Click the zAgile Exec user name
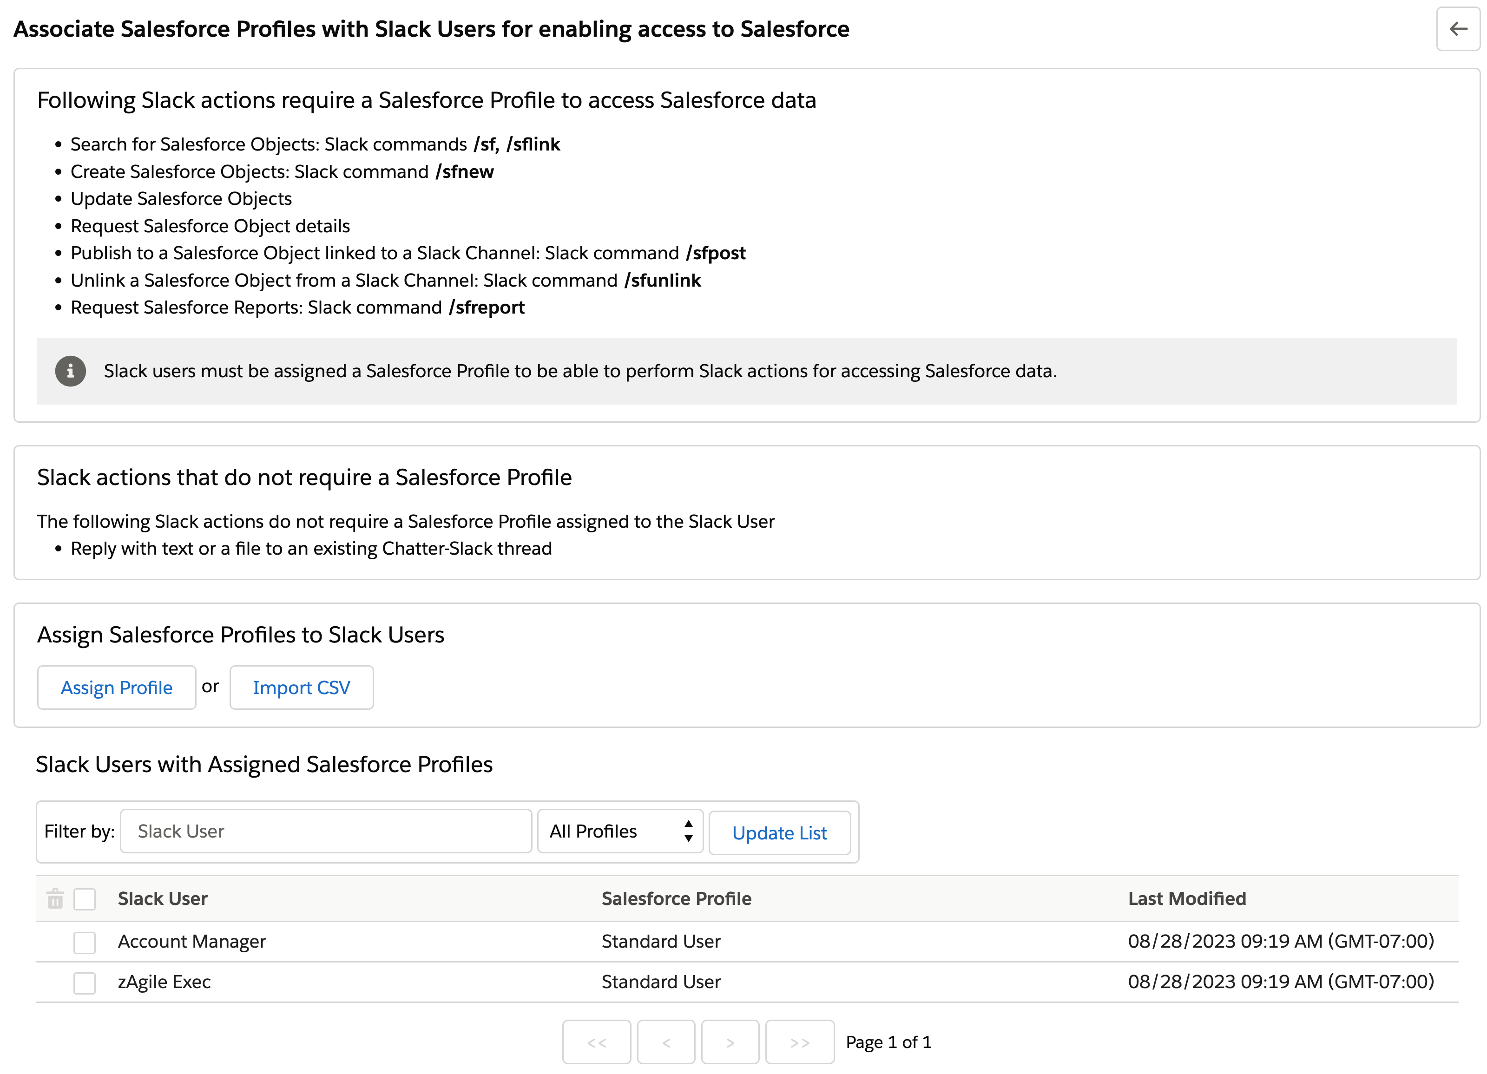This screenshot has height=1074, width=1487. (x=164, y=982)
